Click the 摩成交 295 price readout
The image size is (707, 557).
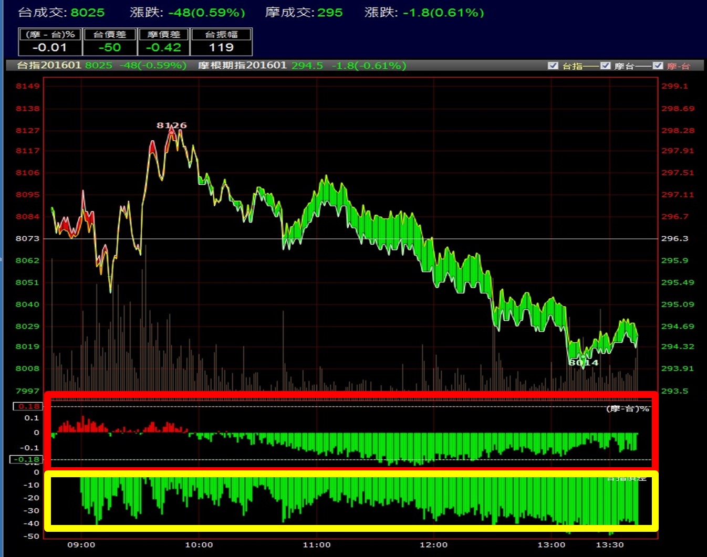(x=304, y=13)
